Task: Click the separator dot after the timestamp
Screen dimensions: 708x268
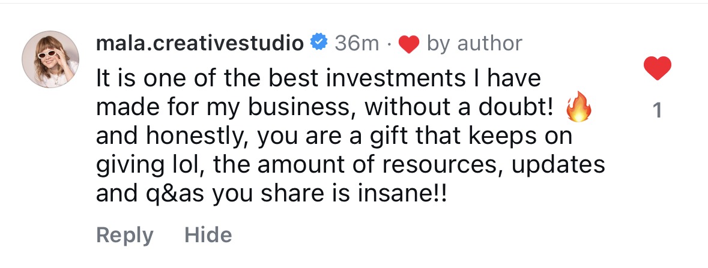Action: click(x=389, y=44)
